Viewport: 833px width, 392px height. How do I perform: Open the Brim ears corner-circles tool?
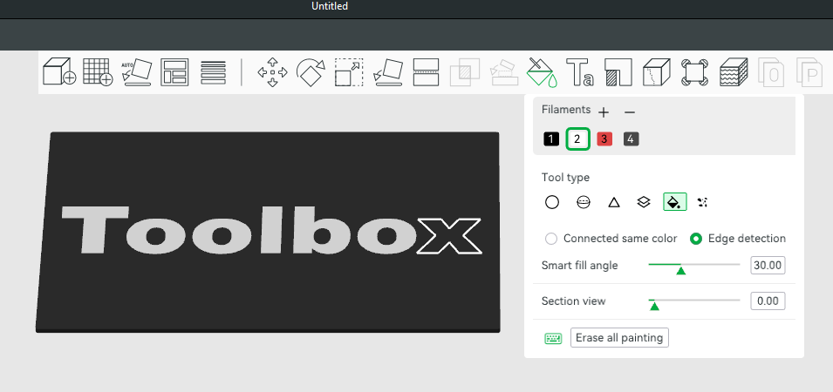(695, 72)
